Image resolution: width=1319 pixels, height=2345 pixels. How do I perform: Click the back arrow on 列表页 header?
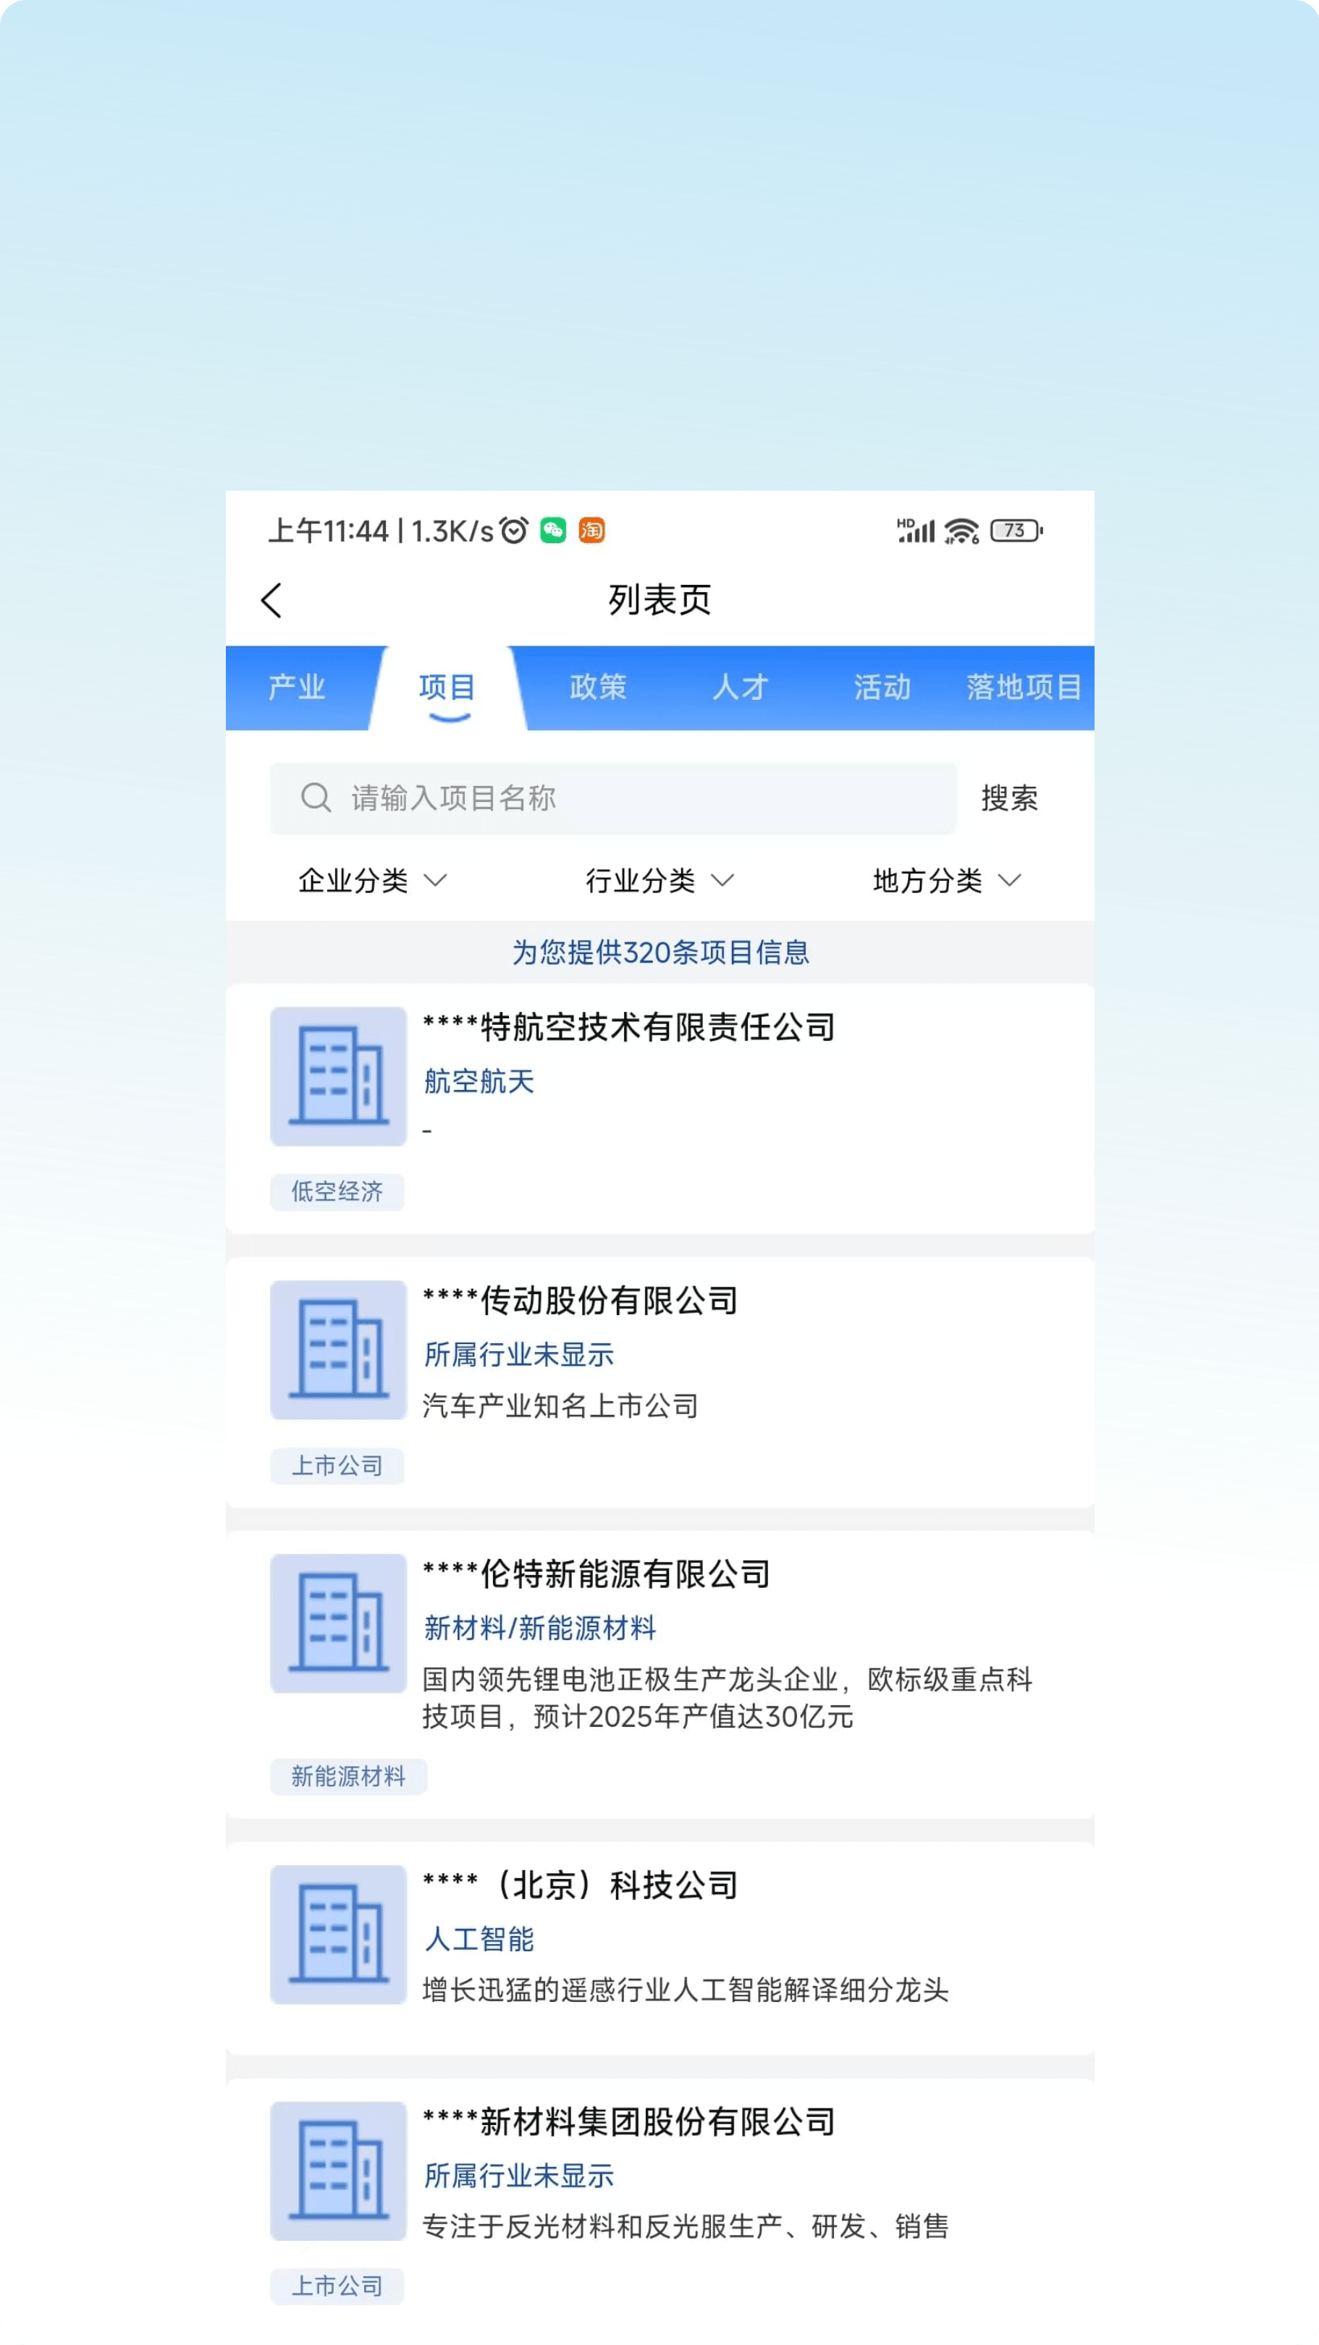click(x=271, y=601)
